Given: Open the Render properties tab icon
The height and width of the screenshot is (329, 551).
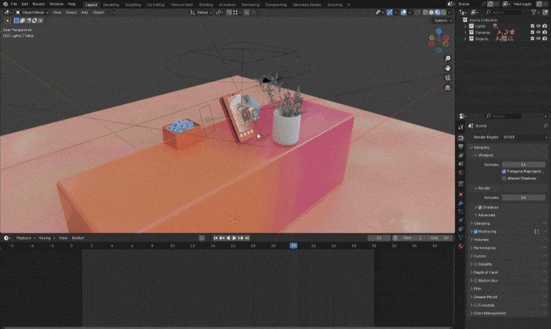Looking at the screenshot, I should click(461, 136).
